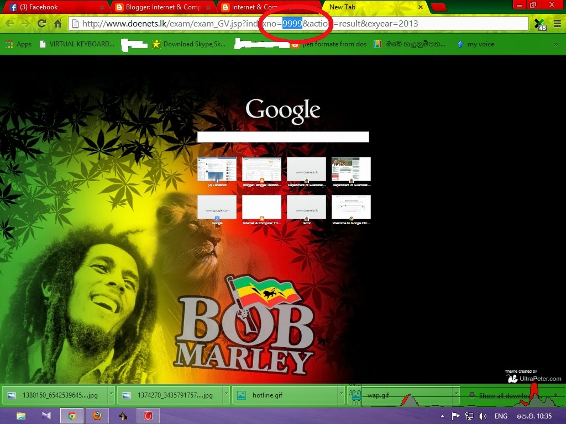Click the Google search box
This screenshot has height=424, width=566.
click(283, 137)
